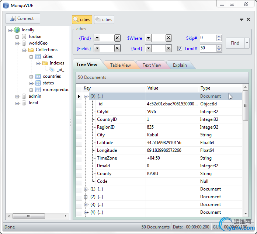Click the $Where label link
Image resolution: width=257 pixels, height=234 pixels.
(135, 38)
